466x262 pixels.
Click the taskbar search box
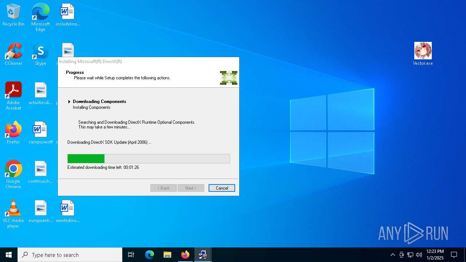click(70, 255)
